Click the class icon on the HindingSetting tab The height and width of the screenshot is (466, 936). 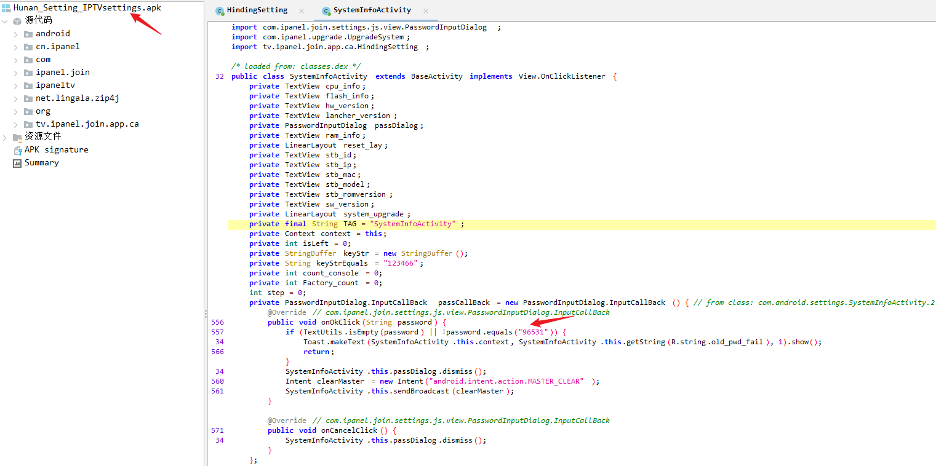click(x=220, y=11)
